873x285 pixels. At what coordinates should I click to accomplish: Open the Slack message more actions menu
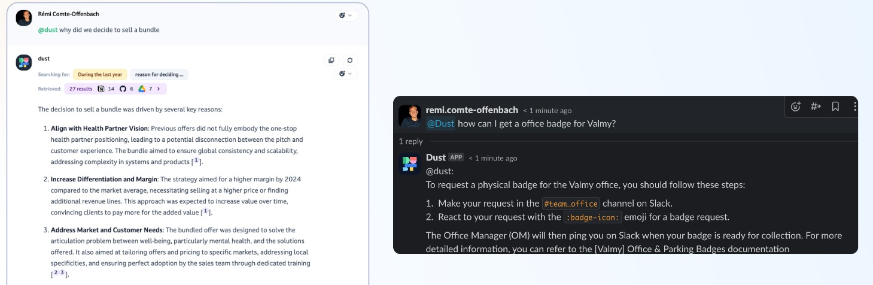coord(854,107)
